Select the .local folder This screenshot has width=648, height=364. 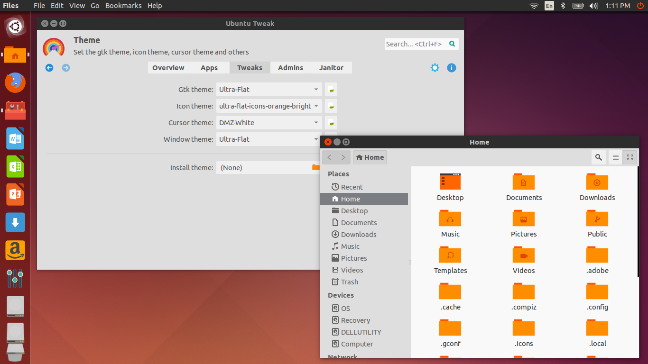point(597,328)
